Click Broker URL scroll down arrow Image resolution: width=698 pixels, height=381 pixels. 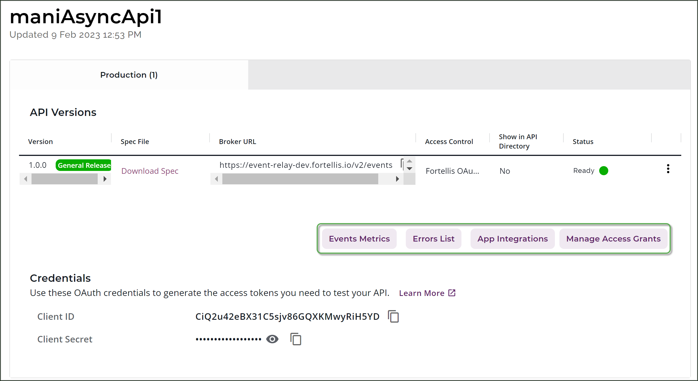(409, 169)
